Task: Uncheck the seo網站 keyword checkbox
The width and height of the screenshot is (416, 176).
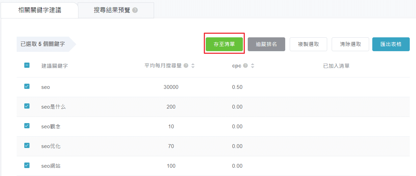Action: pyautogui.click(x=27, y=165)
